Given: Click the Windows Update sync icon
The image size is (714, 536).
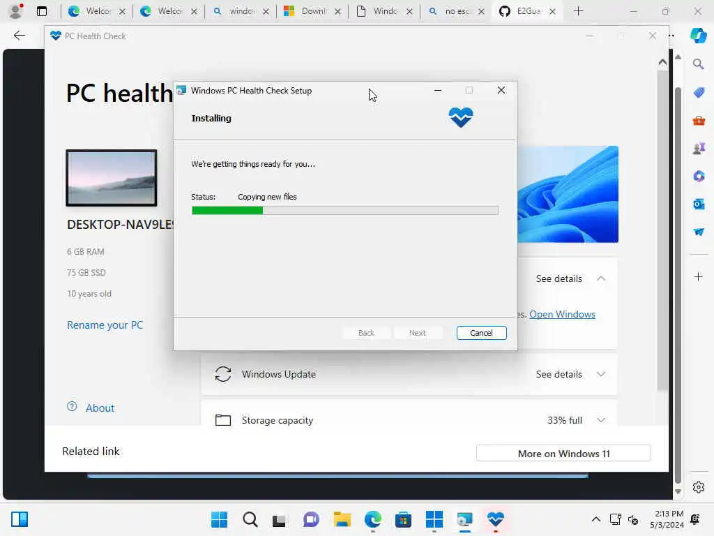Looking at the screenshot, I should point(222,374).
